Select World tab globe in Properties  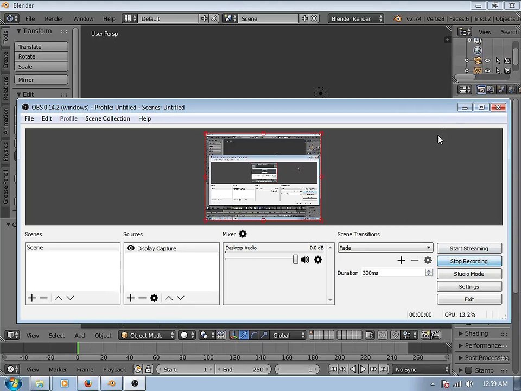[x=511, y=90]
